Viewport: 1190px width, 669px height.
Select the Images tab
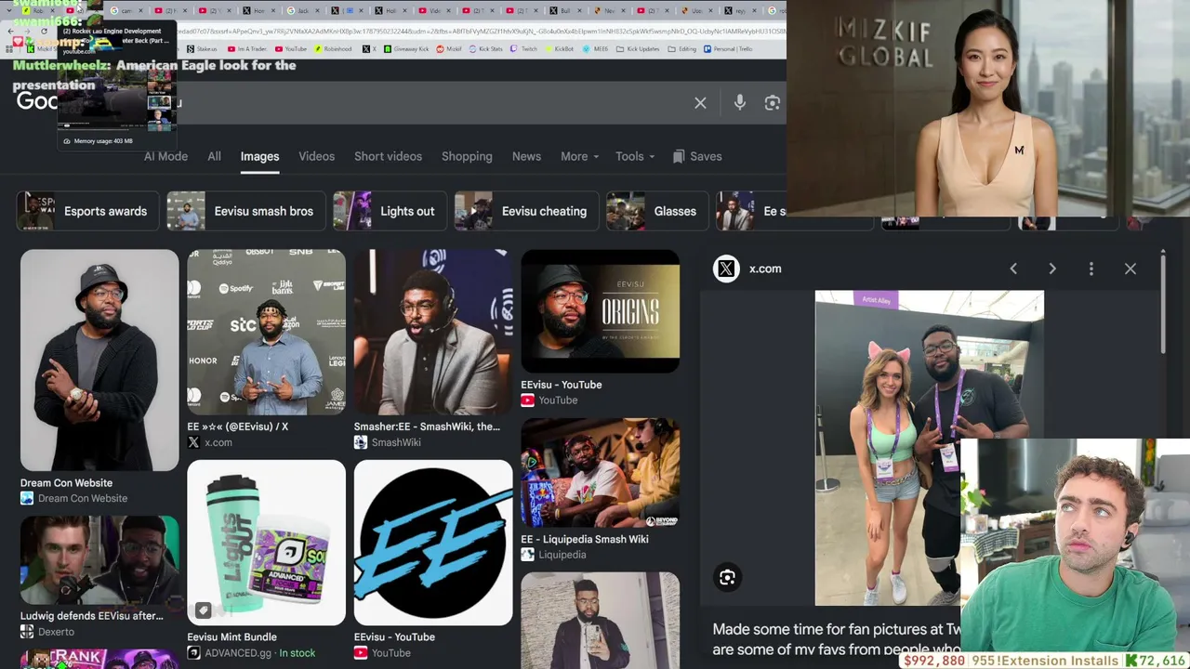point(259,156)
